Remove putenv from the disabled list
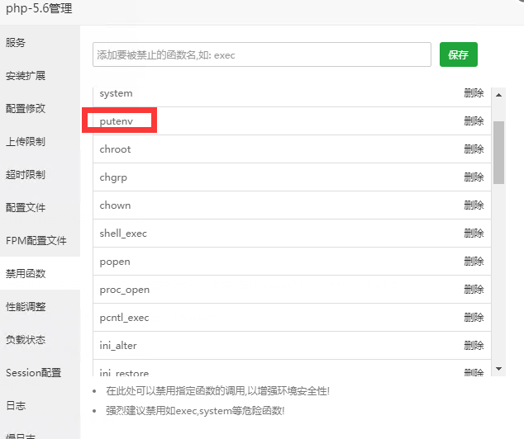 (474, 121)
